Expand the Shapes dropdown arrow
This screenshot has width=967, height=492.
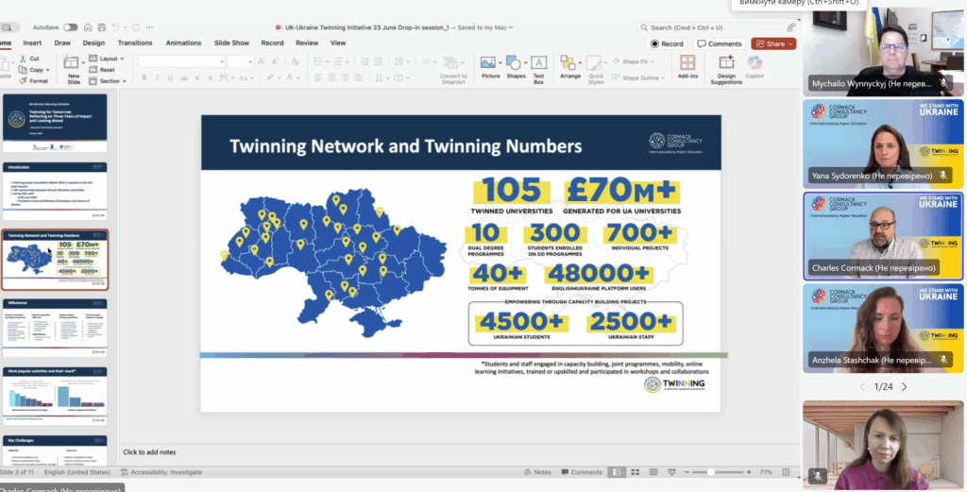coord(523,62)
